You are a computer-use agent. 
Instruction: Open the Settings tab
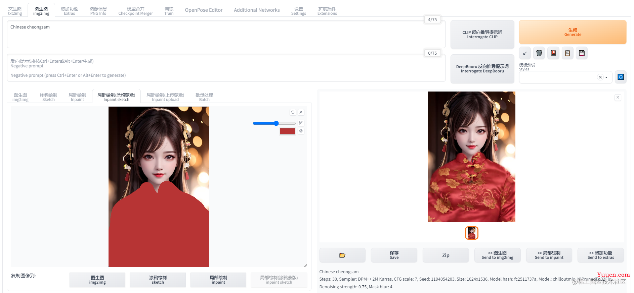tap(298, 11)
